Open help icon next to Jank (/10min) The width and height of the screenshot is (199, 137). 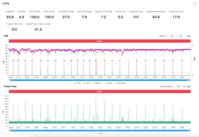(x=90, y=12)
